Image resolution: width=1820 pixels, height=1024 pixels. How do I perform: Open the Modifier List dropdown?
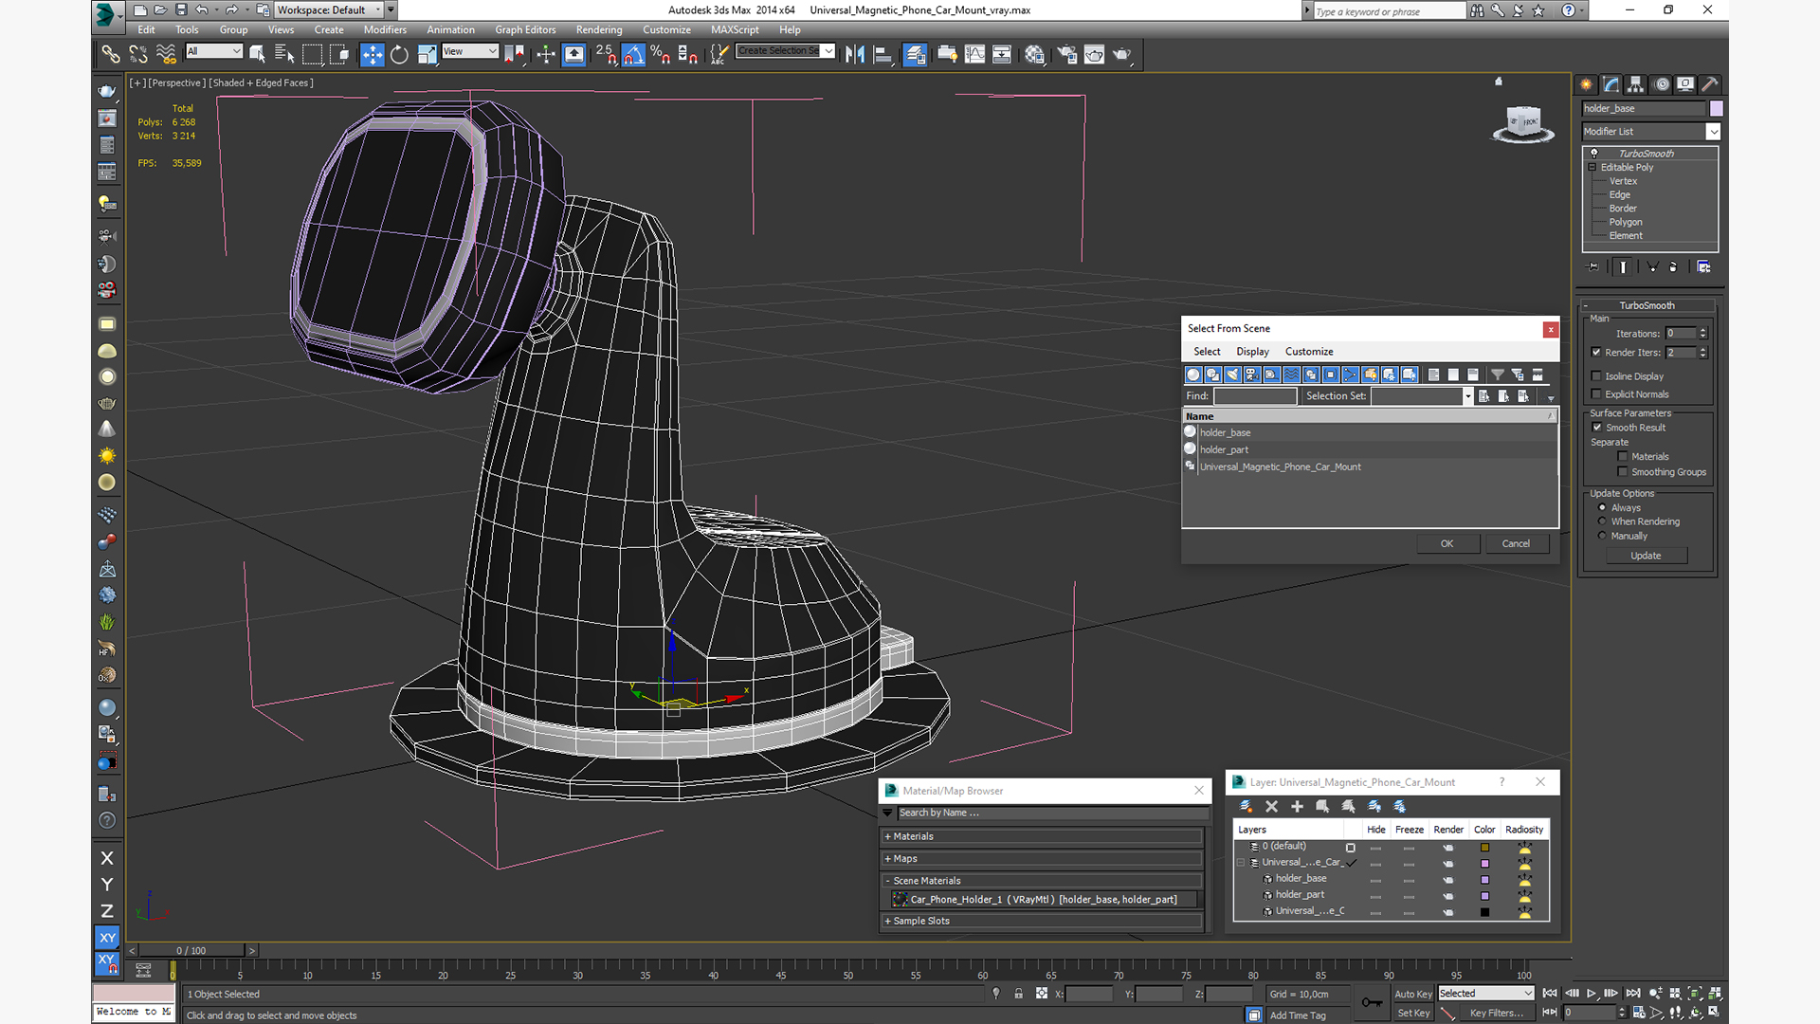(x=1650, y=132)
